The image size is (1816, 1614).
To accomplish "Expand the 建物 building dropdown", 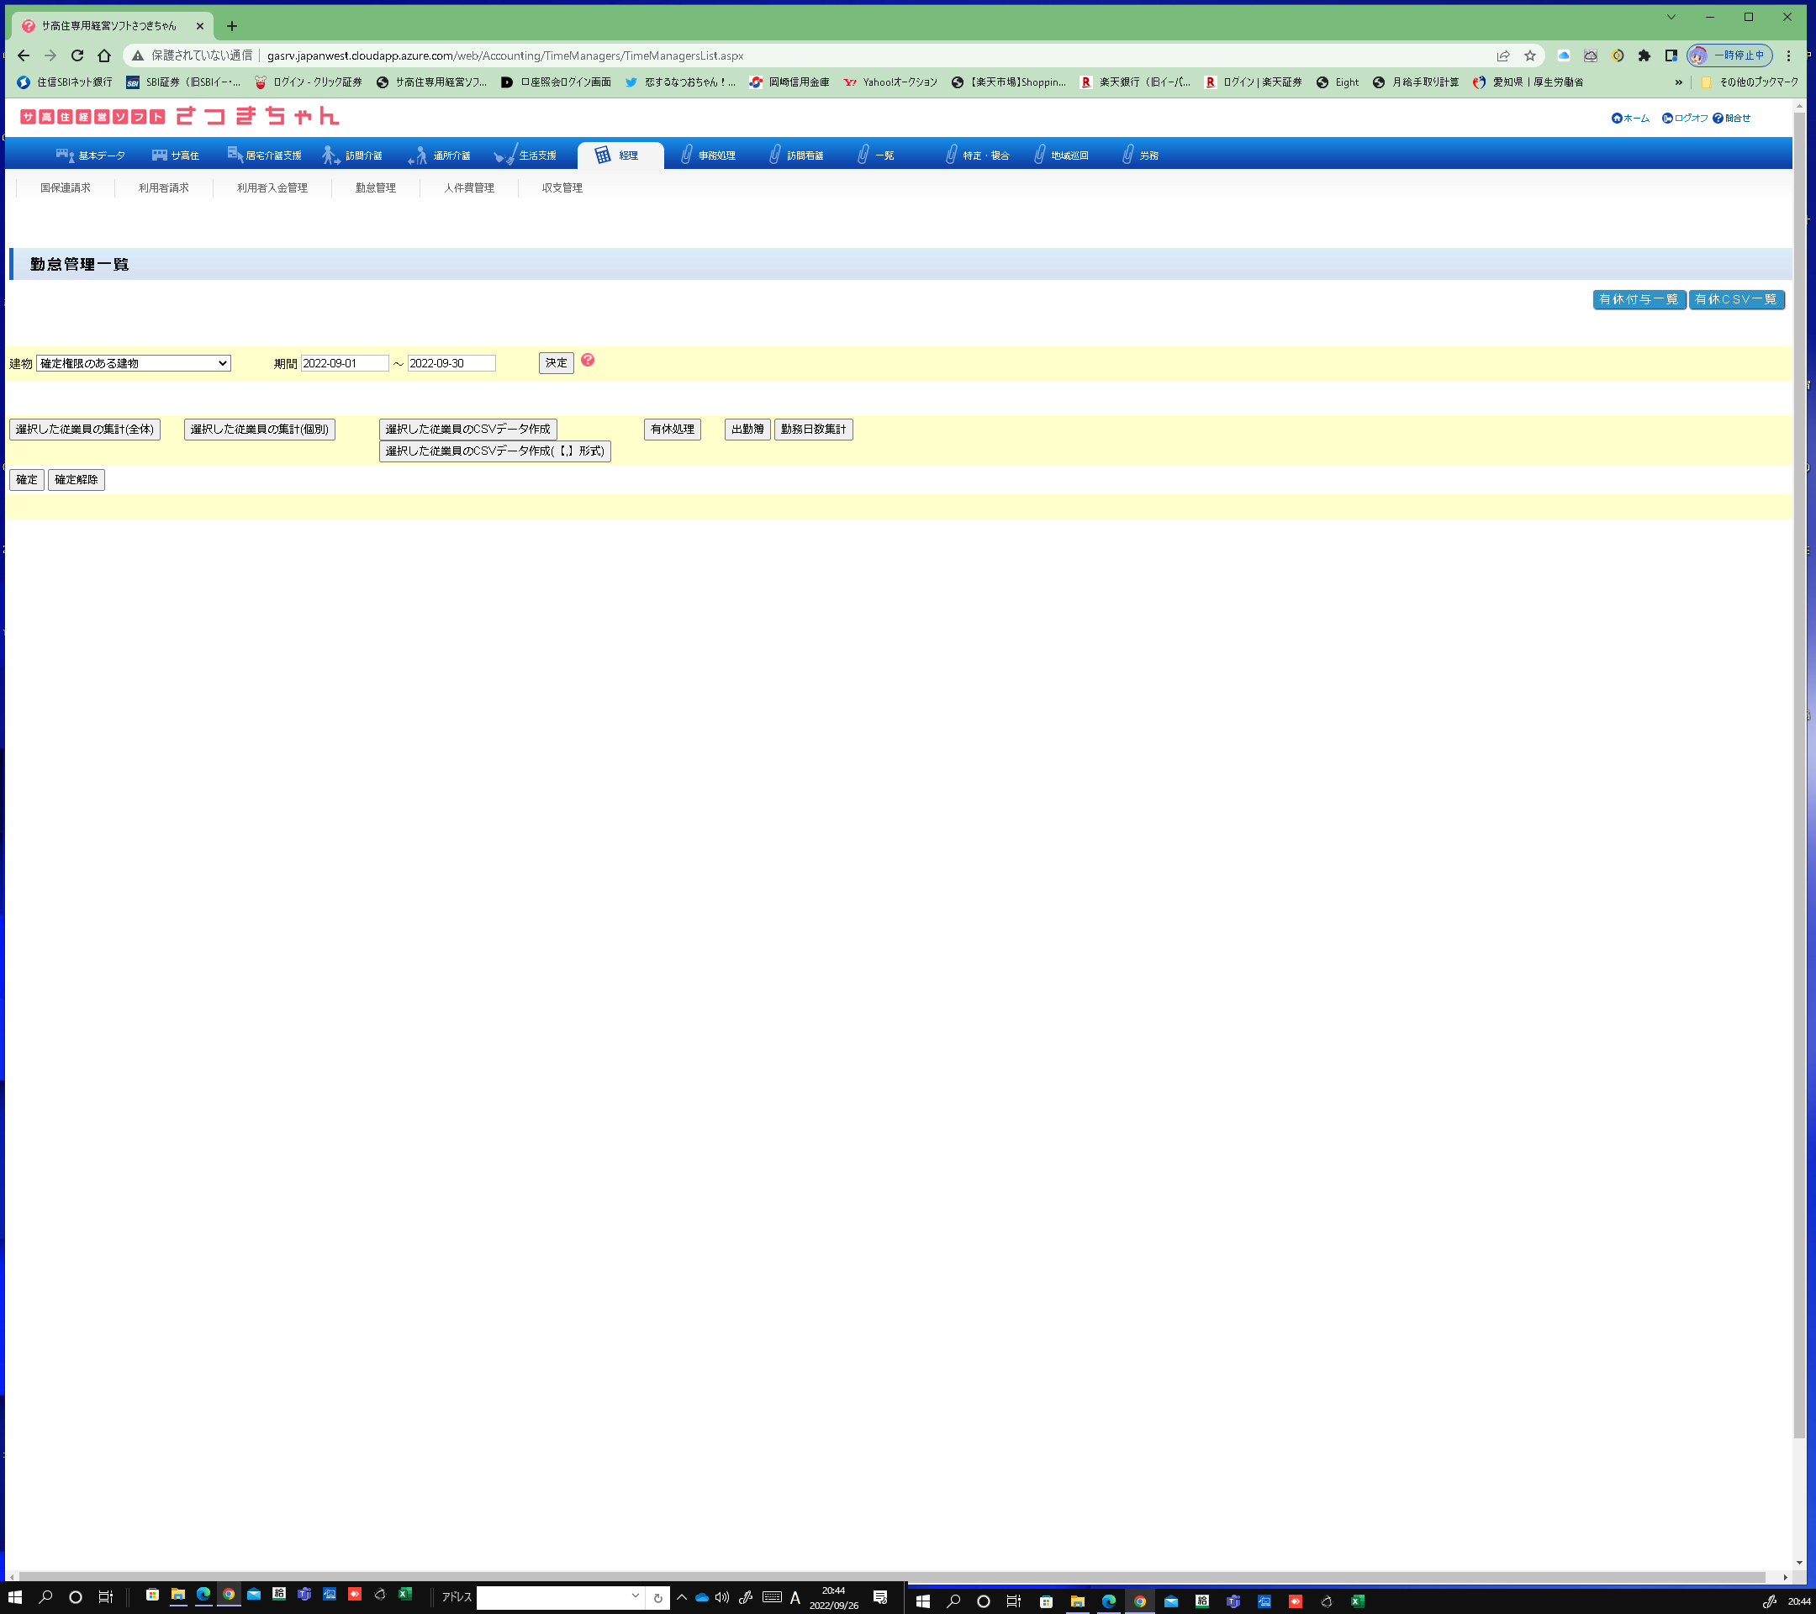I will tap(134, 363).
